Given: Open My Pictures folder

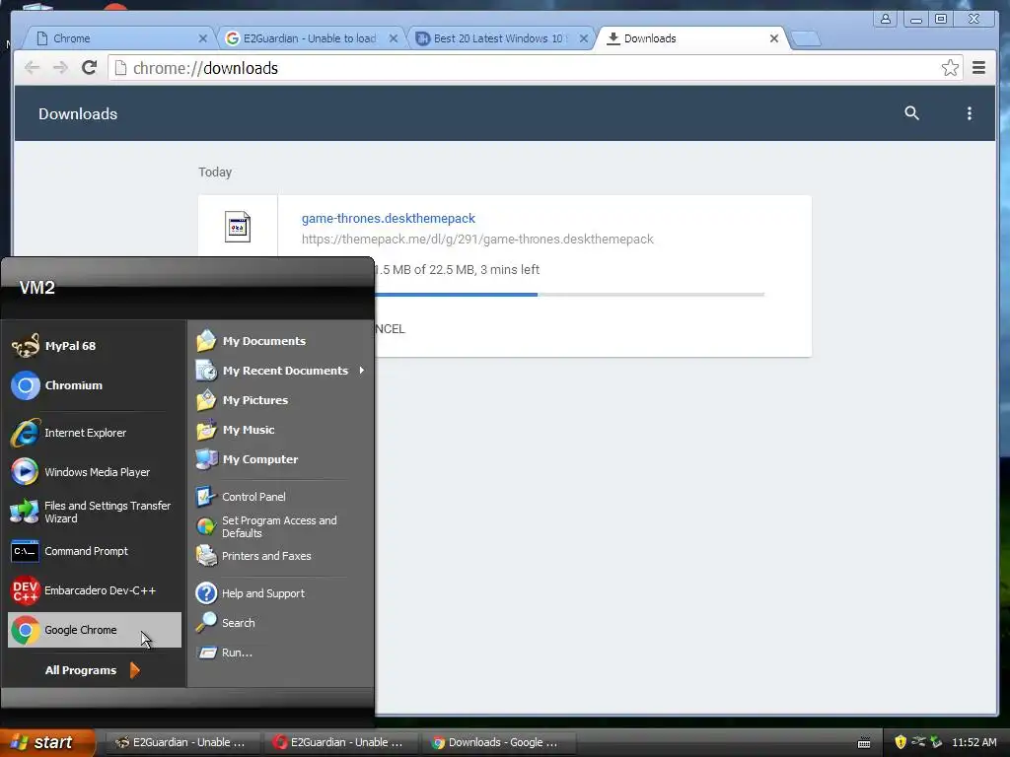Looking at the screenshot, I should coord(280,400).
